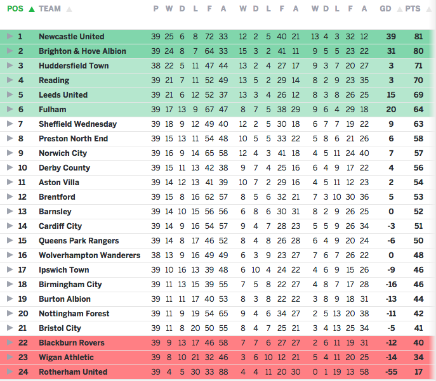
Task: Sort the table by POS column
Action: tap(14, 9)
